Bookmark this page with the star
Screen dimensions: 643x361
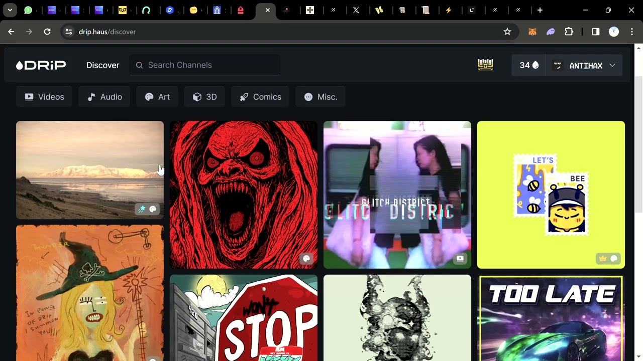coord(507,32)
